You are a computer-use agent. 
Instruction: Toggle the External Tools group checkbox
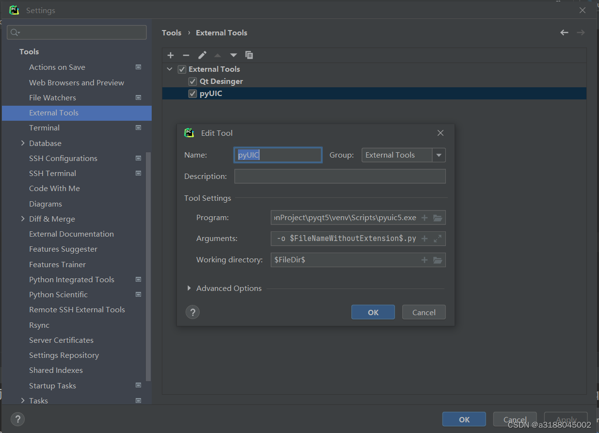pos(182,69)
